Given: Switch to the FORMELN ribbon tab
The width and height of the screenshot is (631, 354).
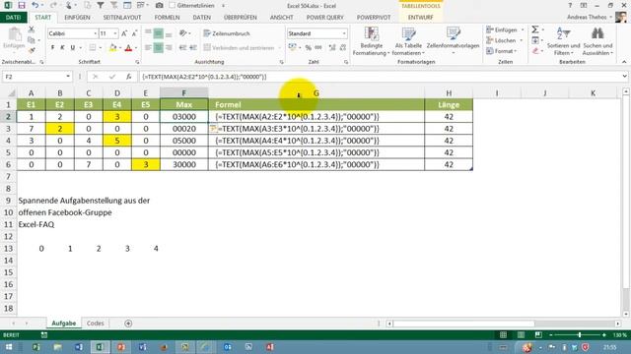Looking at the screenshot, I should [x=167, y=18].
